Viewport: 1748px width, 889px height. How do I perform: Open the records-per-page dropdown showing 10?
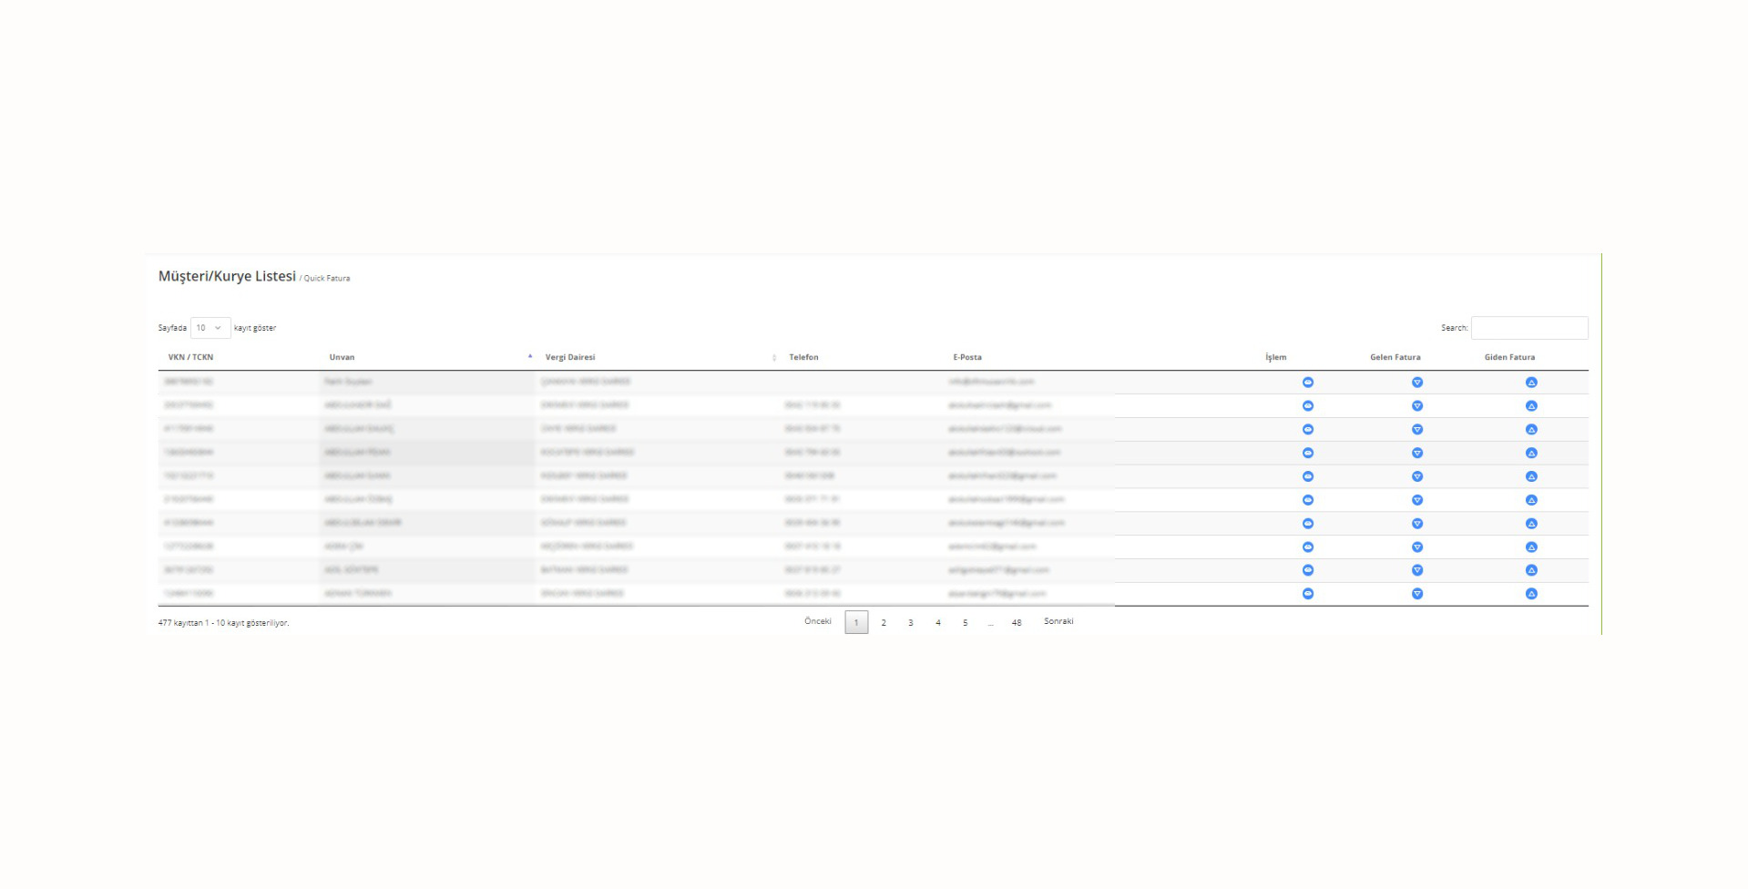click(x=210, y=328)
